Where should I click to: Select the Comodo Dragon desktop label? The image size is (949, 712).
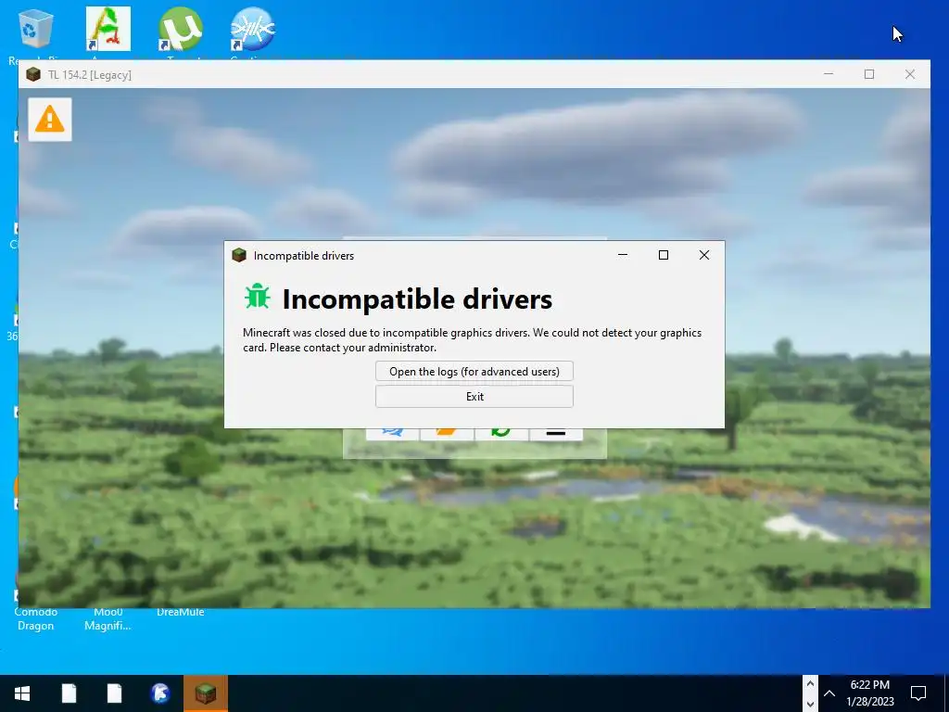pos(36,618)
